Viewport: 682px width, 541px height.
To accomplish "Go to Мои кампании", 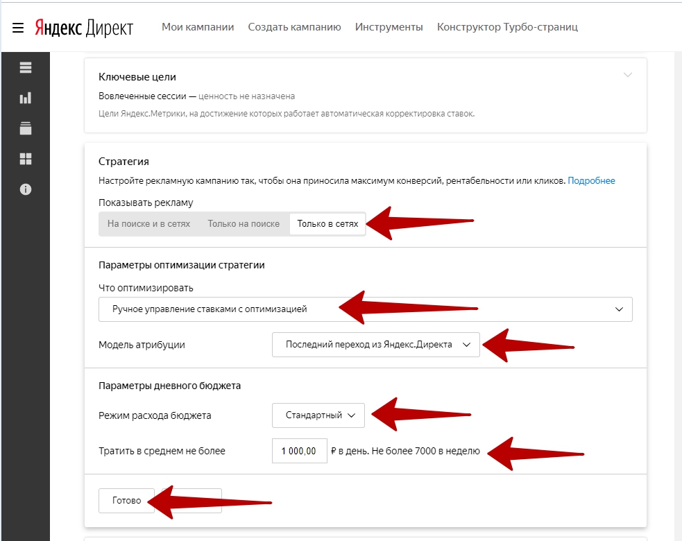I will (198, 27).
